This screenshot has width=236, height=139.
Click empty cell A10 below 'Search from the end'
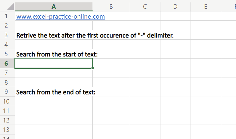pyautogui.click(x=54, y=101)
